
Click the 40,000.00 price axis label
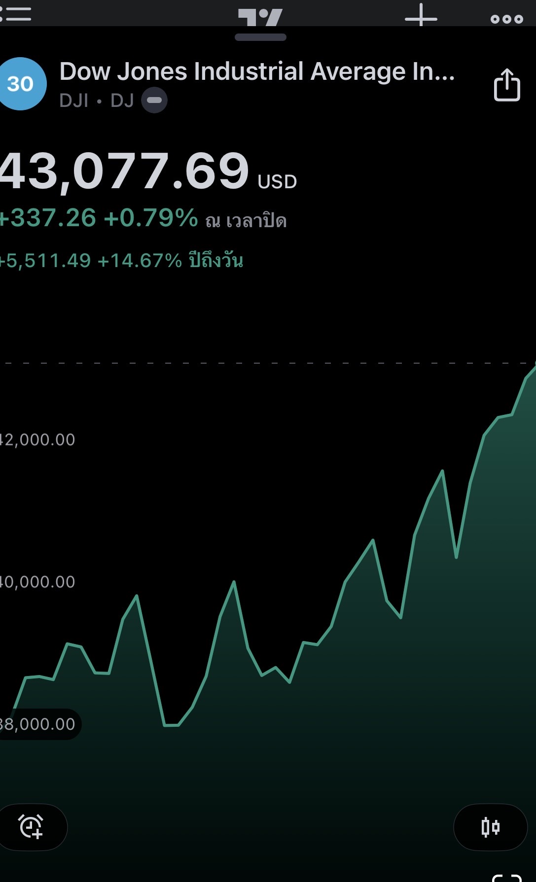37,582
